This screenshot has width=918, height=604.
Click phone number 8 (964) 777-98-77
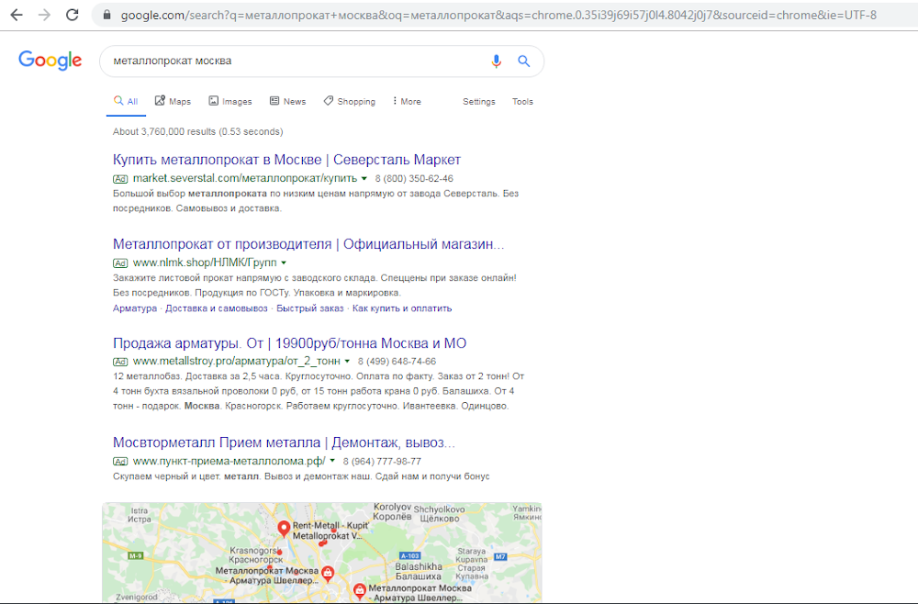382,461
